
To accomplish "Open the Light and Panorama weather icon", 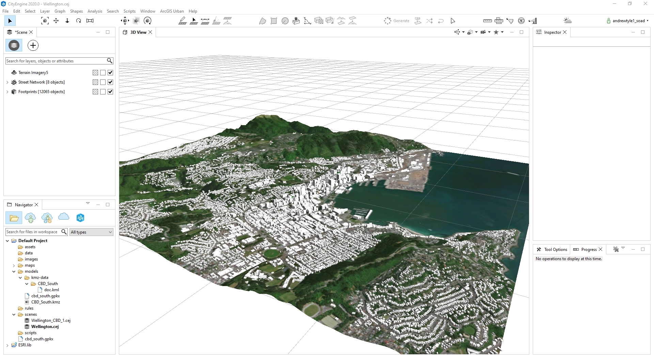I will click(567, 21).
